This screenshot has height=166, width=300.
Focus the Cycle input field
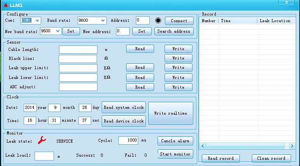click(x=128, y=140)
